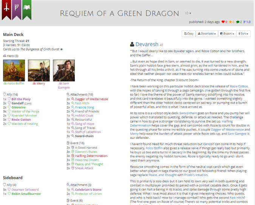
Task: Click the green comments bubble icon
Action: (238, 22)
